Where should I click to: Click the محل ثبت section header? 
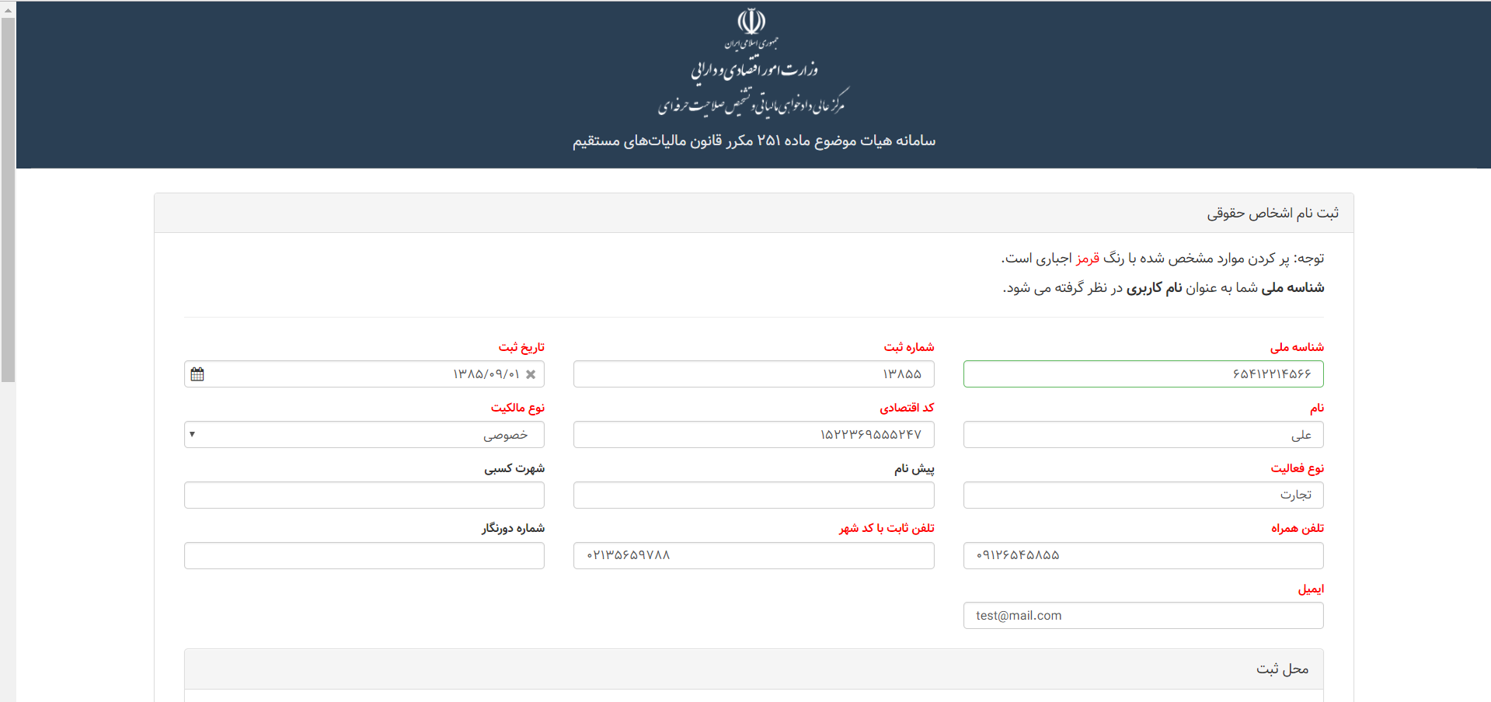pos(1282,669)
